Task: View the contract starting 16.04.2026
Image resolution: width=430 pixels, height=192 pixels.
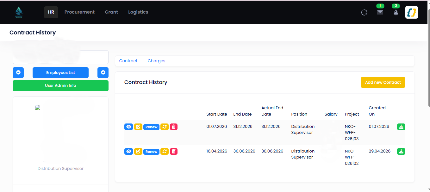Action: 128,151
